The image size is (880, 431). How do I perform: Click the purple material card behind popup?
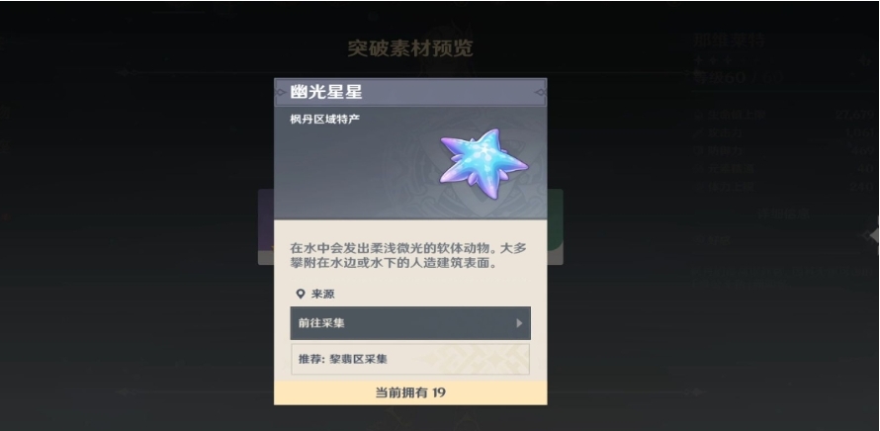pos(265,226)
